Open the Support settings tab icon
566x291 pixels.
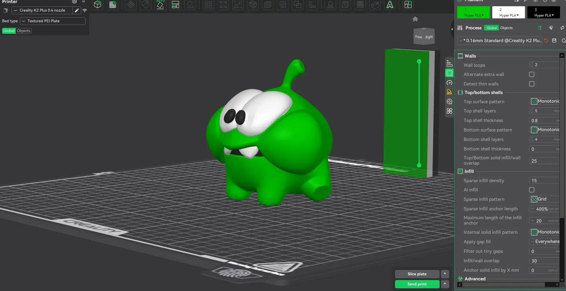[x=449, y=92]
